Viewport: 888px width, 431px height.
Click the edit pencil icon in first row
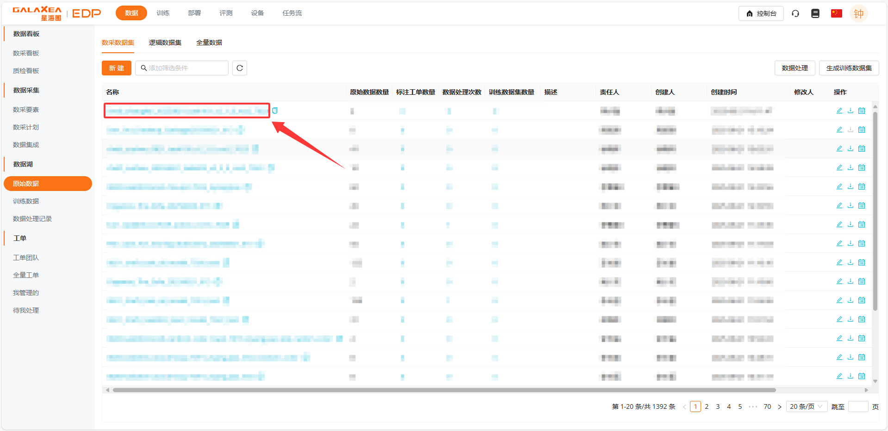839,111
